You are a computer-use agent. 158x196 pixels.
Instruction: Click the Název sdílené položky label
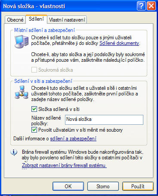click(x=46, y=120)
